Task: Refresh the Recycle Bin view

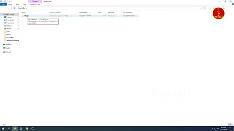Action: tap(205, 8)
